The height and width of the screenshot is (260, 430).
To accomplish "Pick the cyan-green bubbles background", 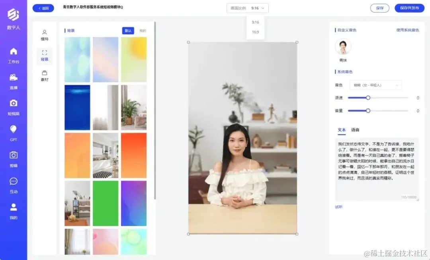I will [134, 242].
